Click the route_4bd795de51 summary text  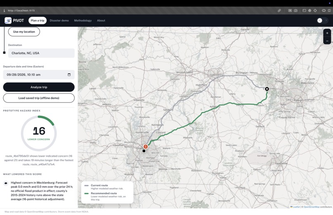[x=39, y=160]
